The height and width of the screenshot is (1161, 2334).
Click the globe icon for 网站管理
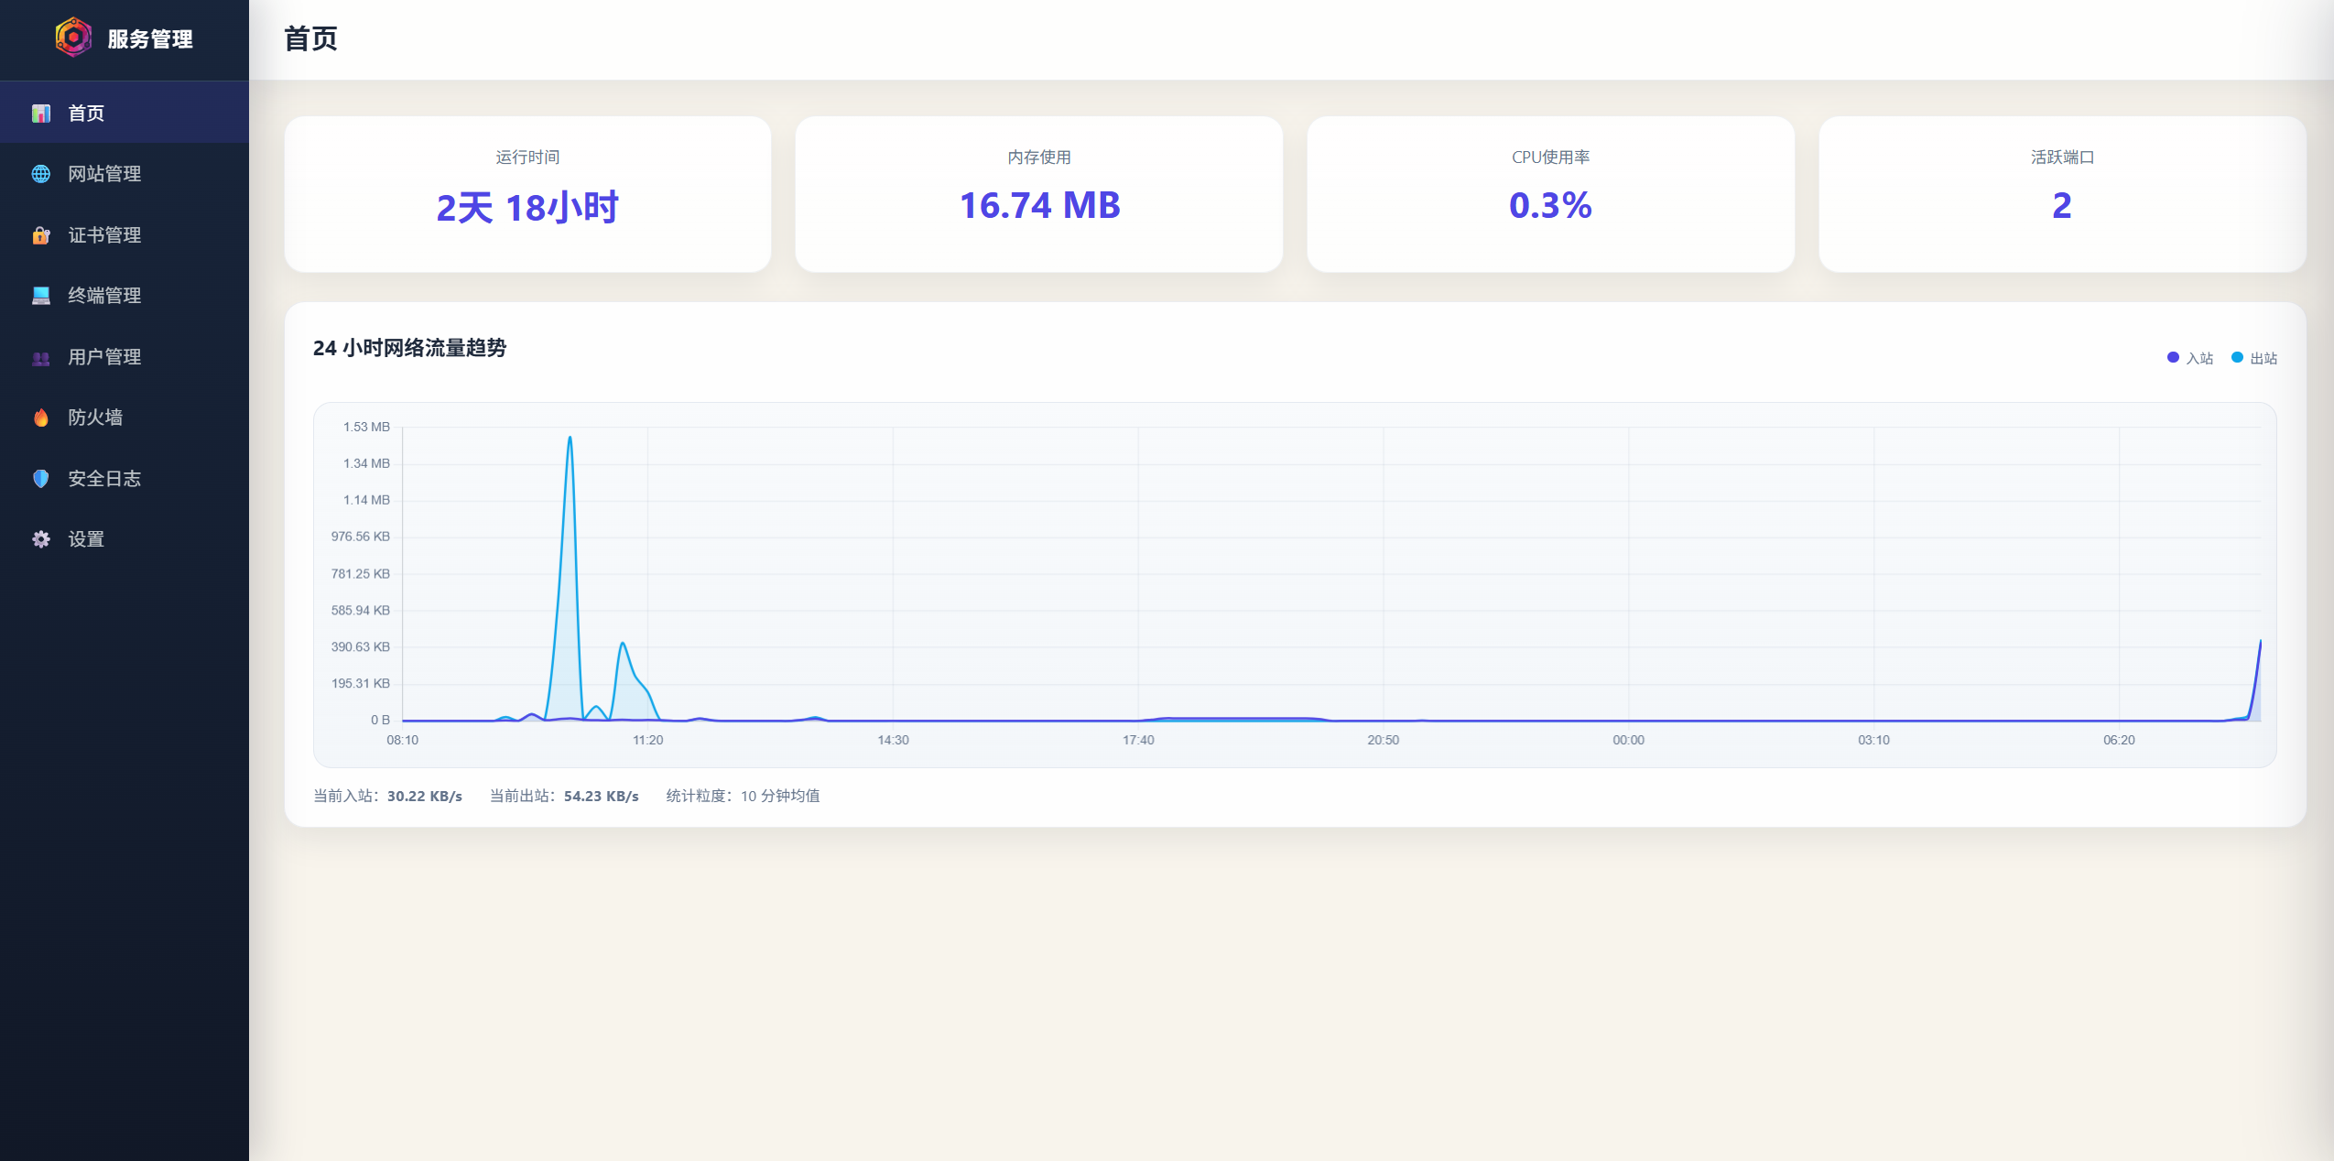41,174
